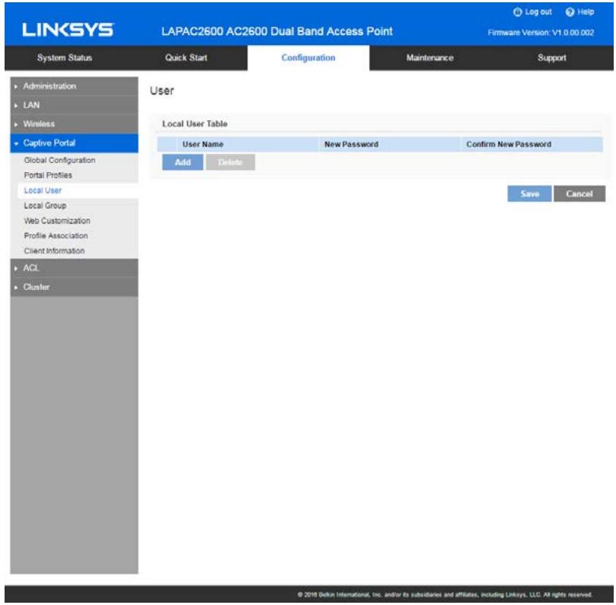The height and width of the screenshot is (605, 616).
Task: Open Client Information page
Action: point(54,250)
